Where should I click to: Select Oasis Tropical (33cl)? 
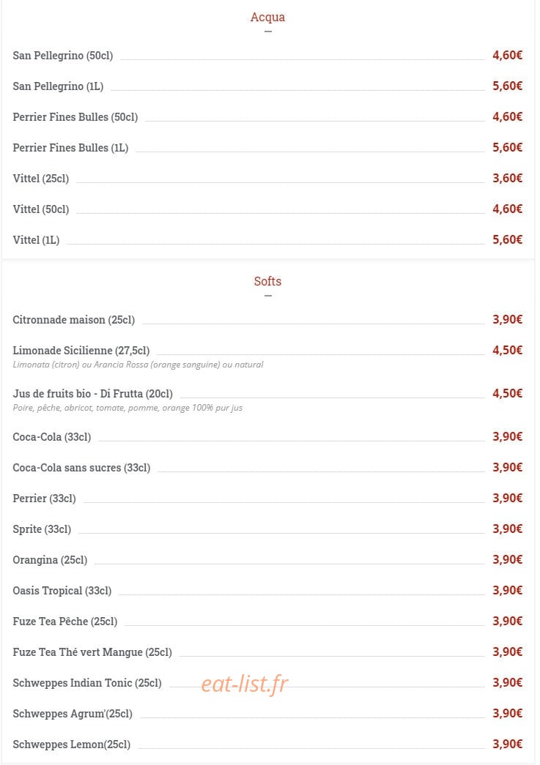click(62, 591)
